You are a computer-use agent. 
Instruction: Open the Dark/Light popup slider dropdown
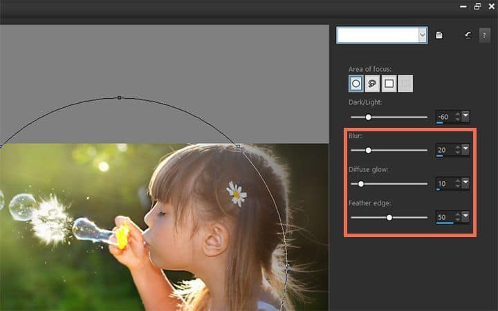coord(465,116)
